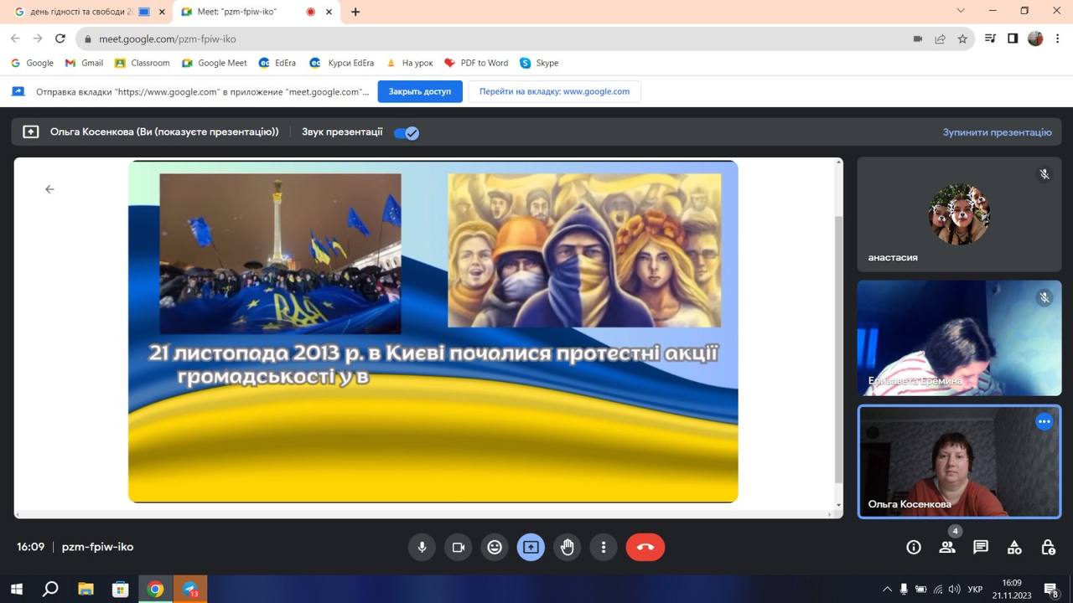1073x603 pixels.
Task: Toggle the Звук презентації switch
Action: pos(407,132)
